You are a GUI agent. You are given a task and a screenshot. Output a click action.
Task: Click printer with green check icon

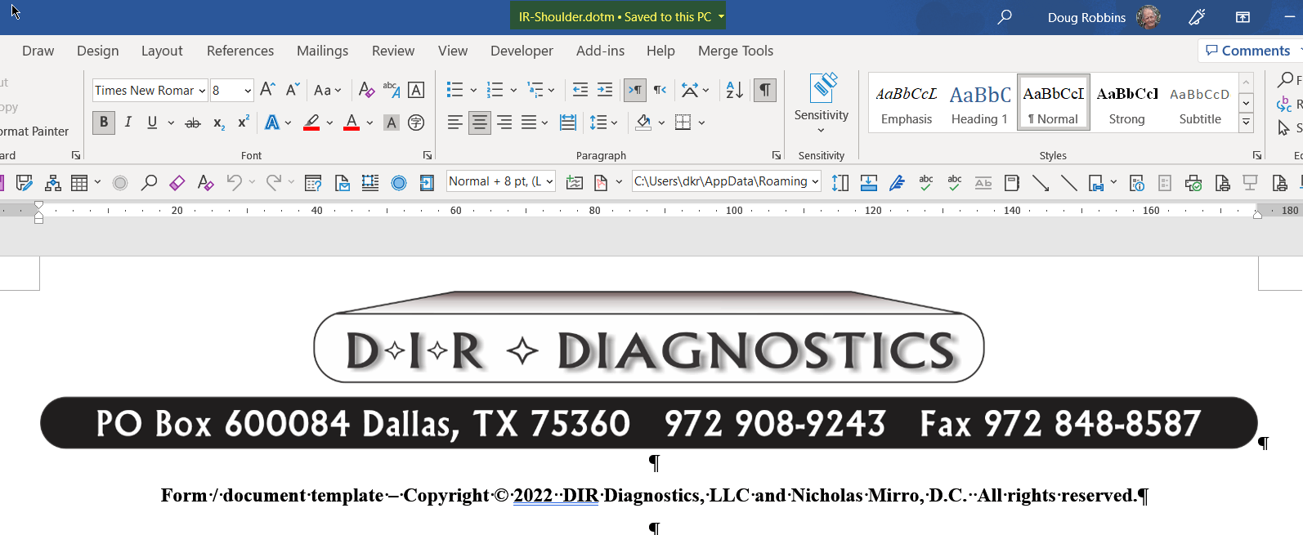(1193, 182)
